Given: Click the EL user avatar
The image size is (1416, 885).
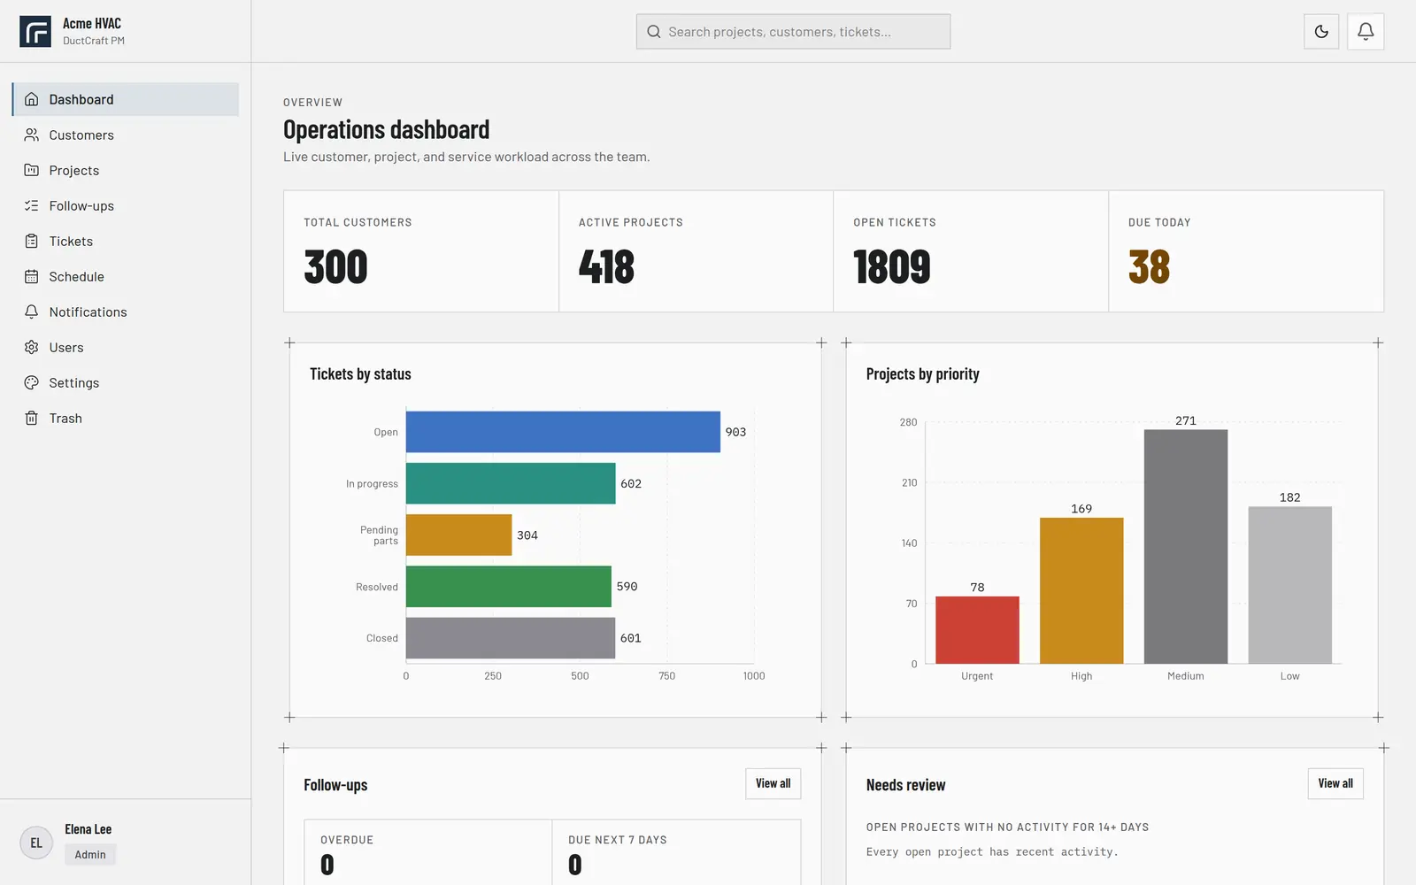Looking at the screenshot, I should pos(36,843).
